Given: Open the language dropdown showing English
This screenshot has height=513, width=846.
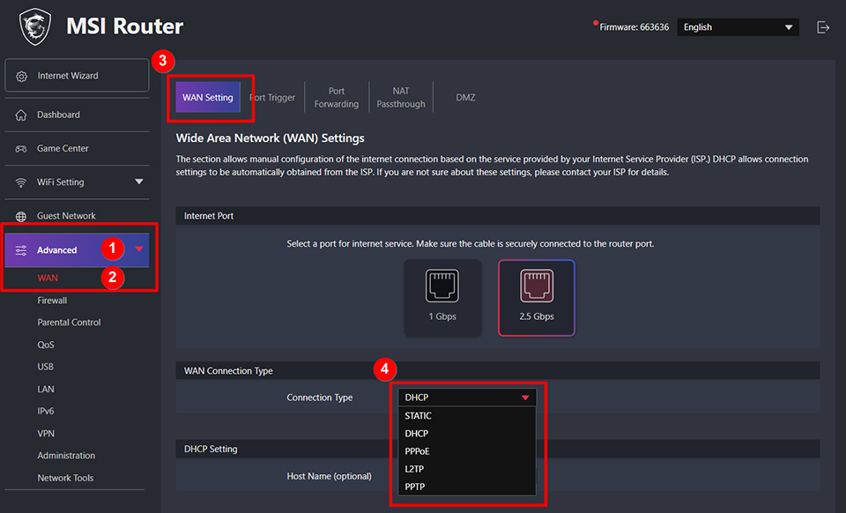Looking at the screenshot, I should coord(738,27).
